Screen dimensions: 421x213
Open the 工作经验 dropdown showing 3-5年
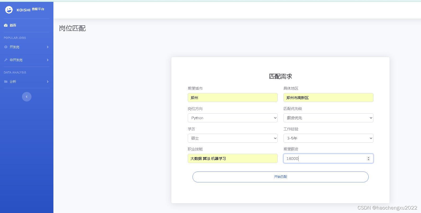[328, 138]
